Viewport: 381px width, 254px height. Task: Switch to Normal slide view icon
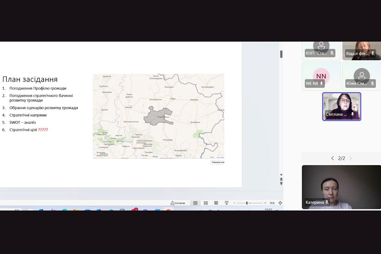(195, 203)
